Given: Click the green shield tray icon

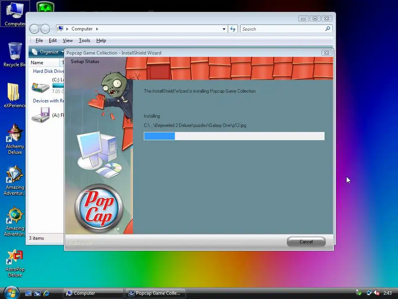Looking at the screenshot, I should (x=359, y=293).
